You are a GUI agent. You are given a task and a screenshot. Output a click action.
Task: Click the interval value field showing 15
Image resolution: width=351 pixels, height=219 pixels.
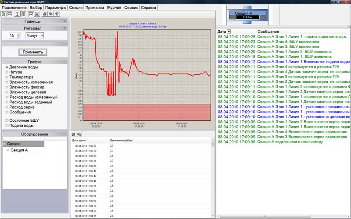13,35
